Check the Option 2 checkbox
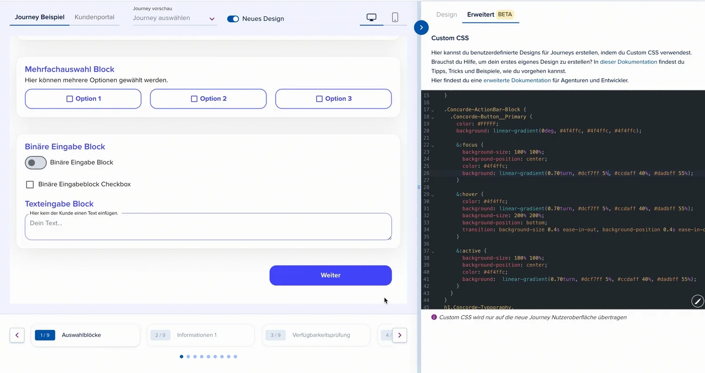 (x=194, y=99)
